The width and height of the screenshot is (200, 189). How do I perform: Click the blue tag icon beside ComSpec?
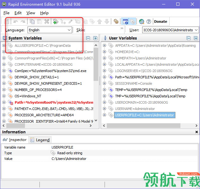[10, 71]
